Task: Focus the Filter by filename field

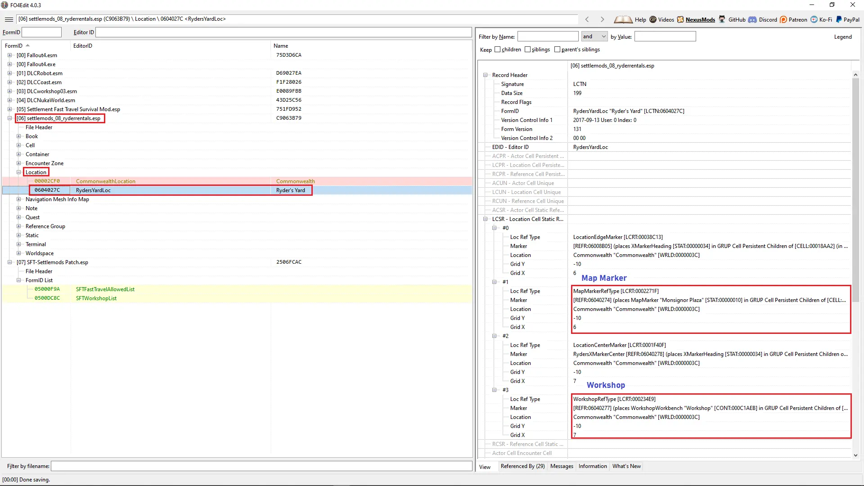Action: [x=261, y=466]
